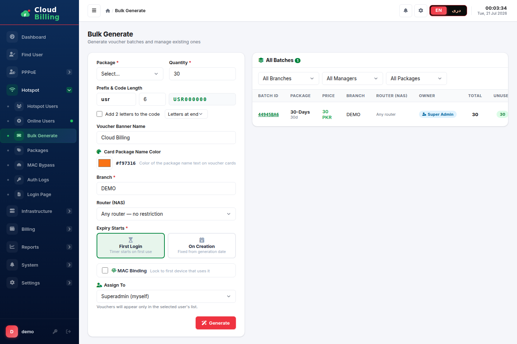Click the PPPoE users icon
Image resolution: width=517 pixels, height=344 pixels.
click(12, 72)
